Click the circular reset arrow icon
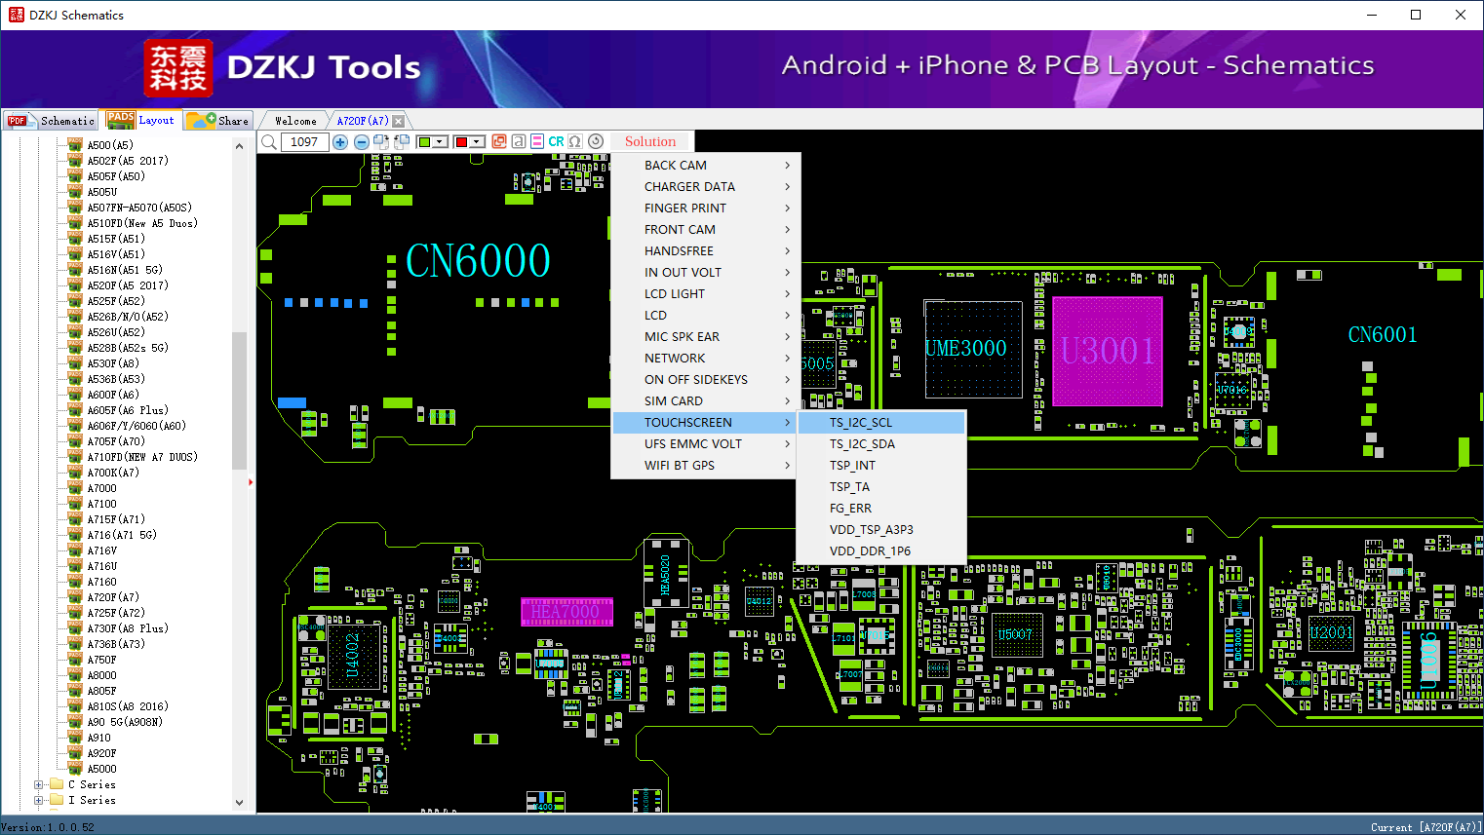 click(x=596, y=141)
